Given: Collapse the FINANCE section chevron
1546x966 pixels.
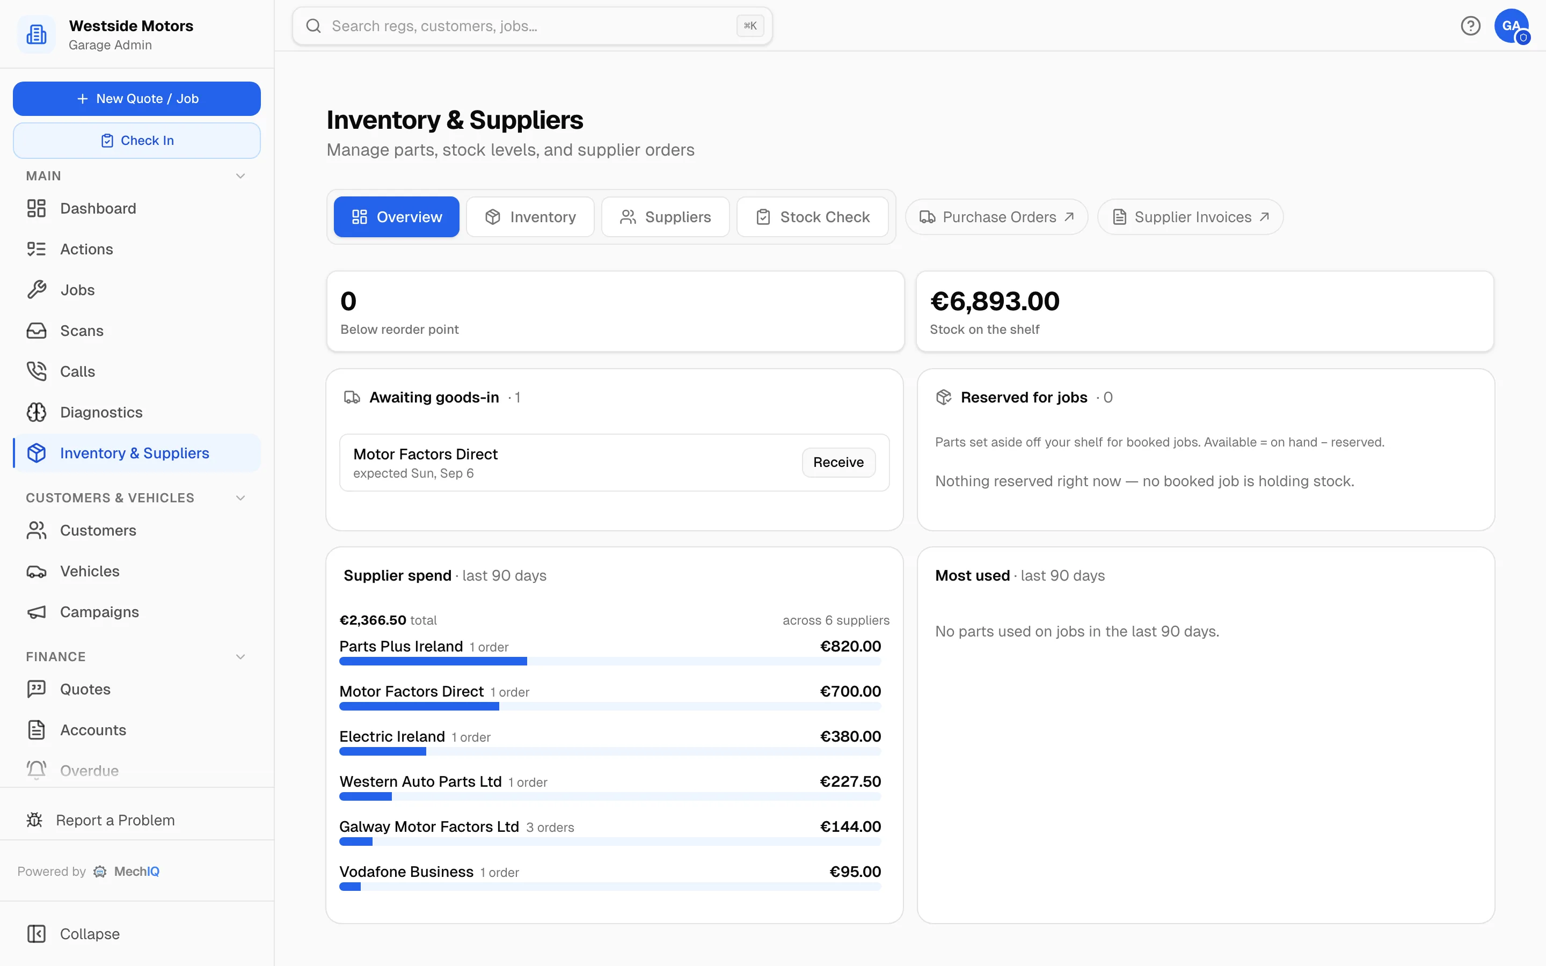Looking at the screenshot, I should point(241,657).
